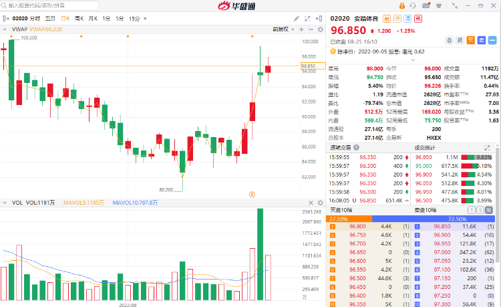This screenshot has height=307, width=501.
Task: Click the 买盘10档 bid header
Action: point(341,210)
